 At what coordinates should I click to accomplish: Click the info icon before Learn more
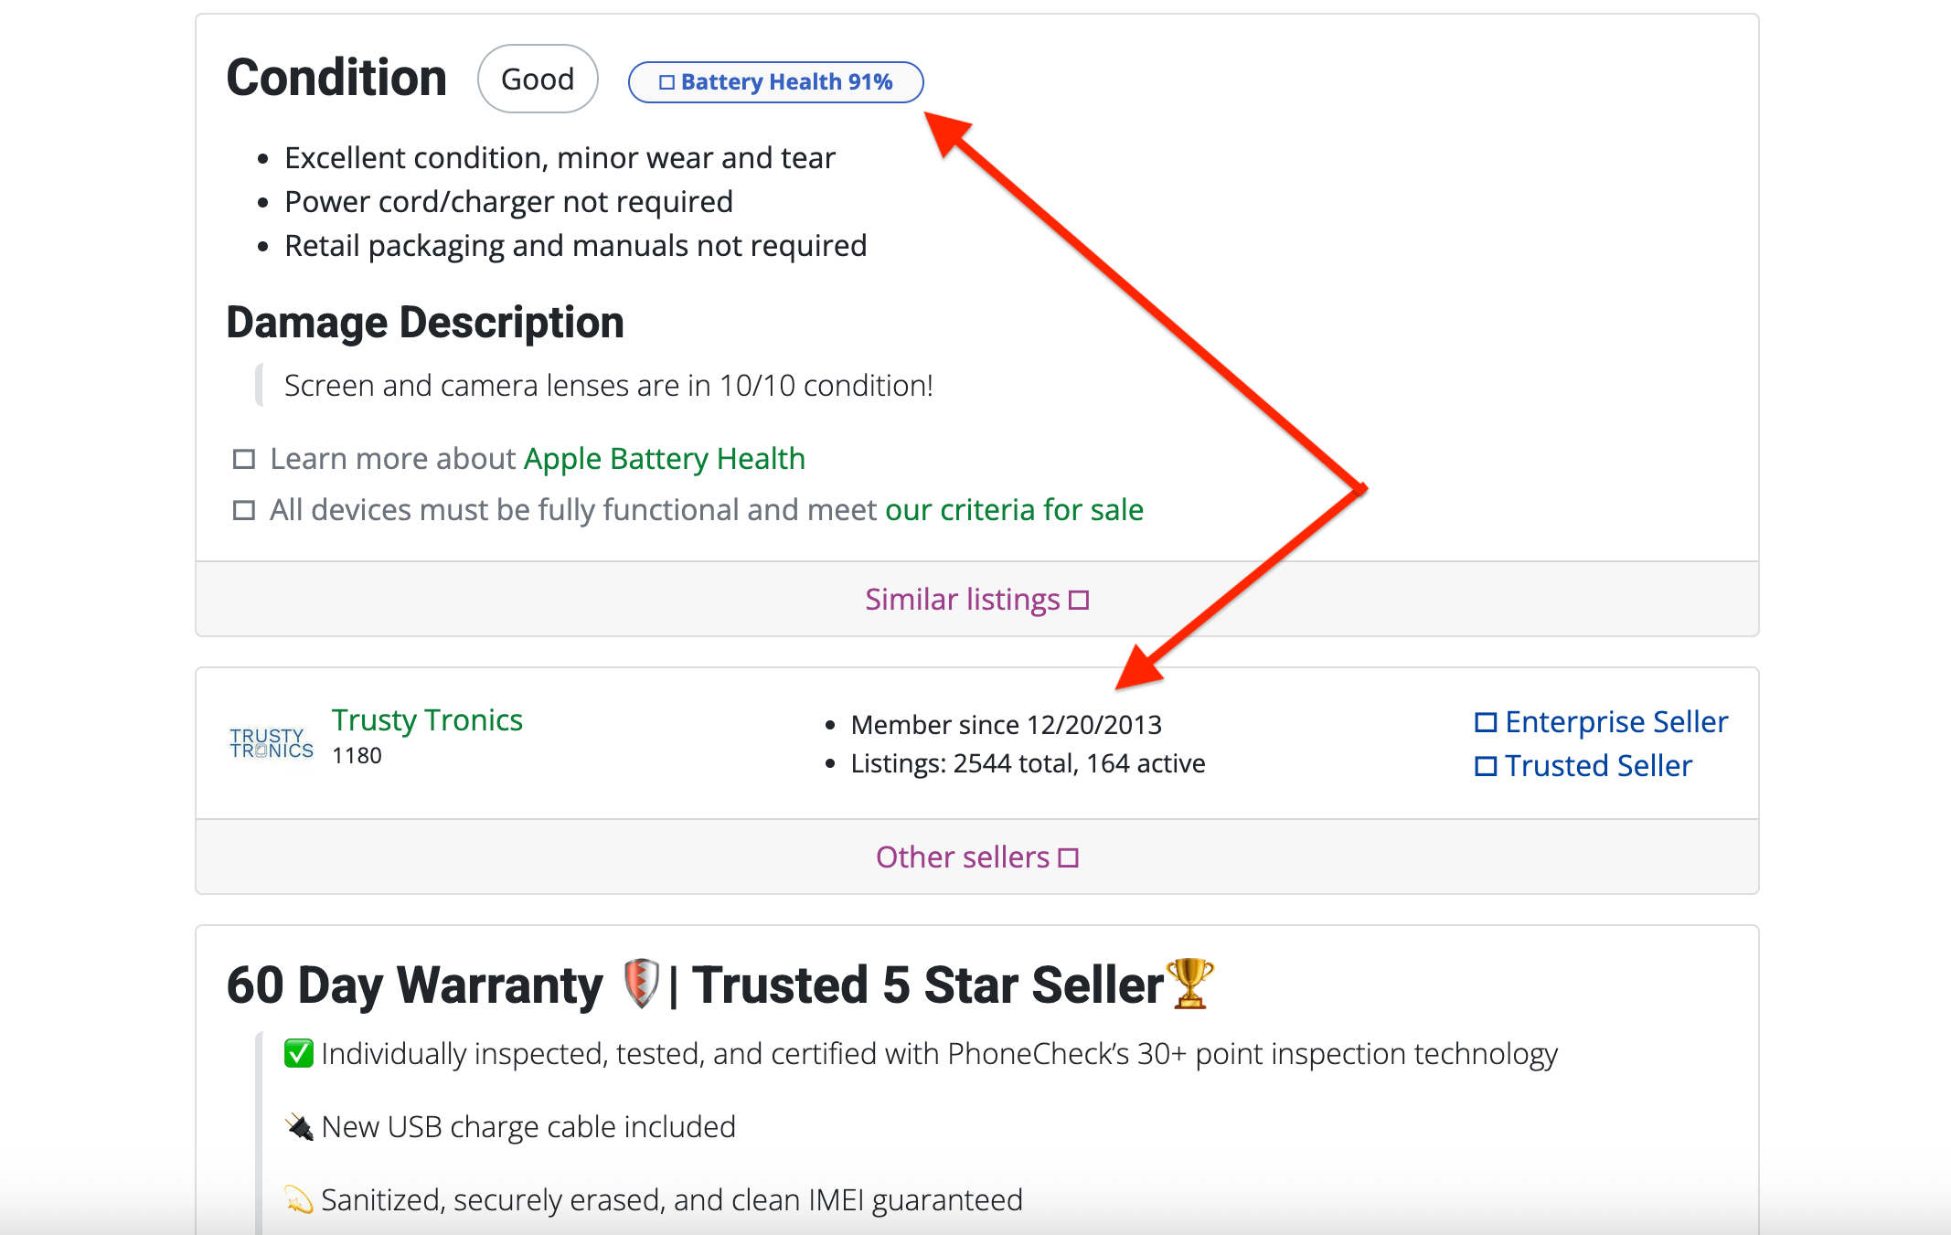(244, 459)
